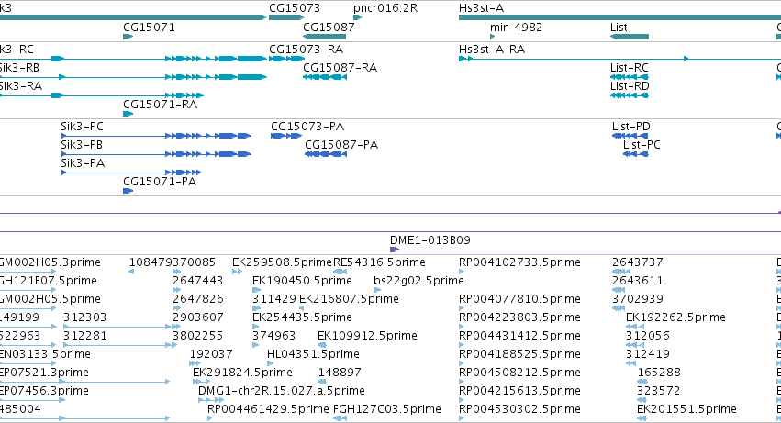Select the Hs3st-A gene bar

619,17
